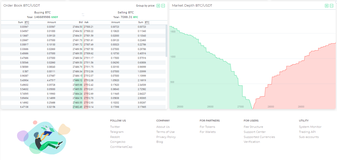This screenshot has width=337, height=160.
Task: Open Privacy Policy link
Action: point(166,137)
